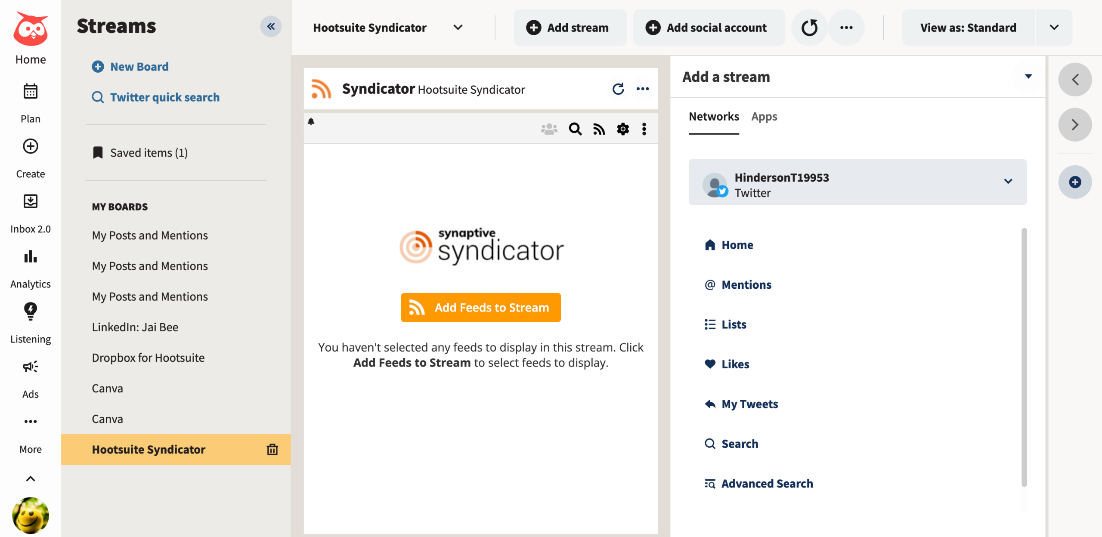This screenshot has width=1102, height=537.
Task: Select Advanced Search stream type
Action: click(767, 484)
